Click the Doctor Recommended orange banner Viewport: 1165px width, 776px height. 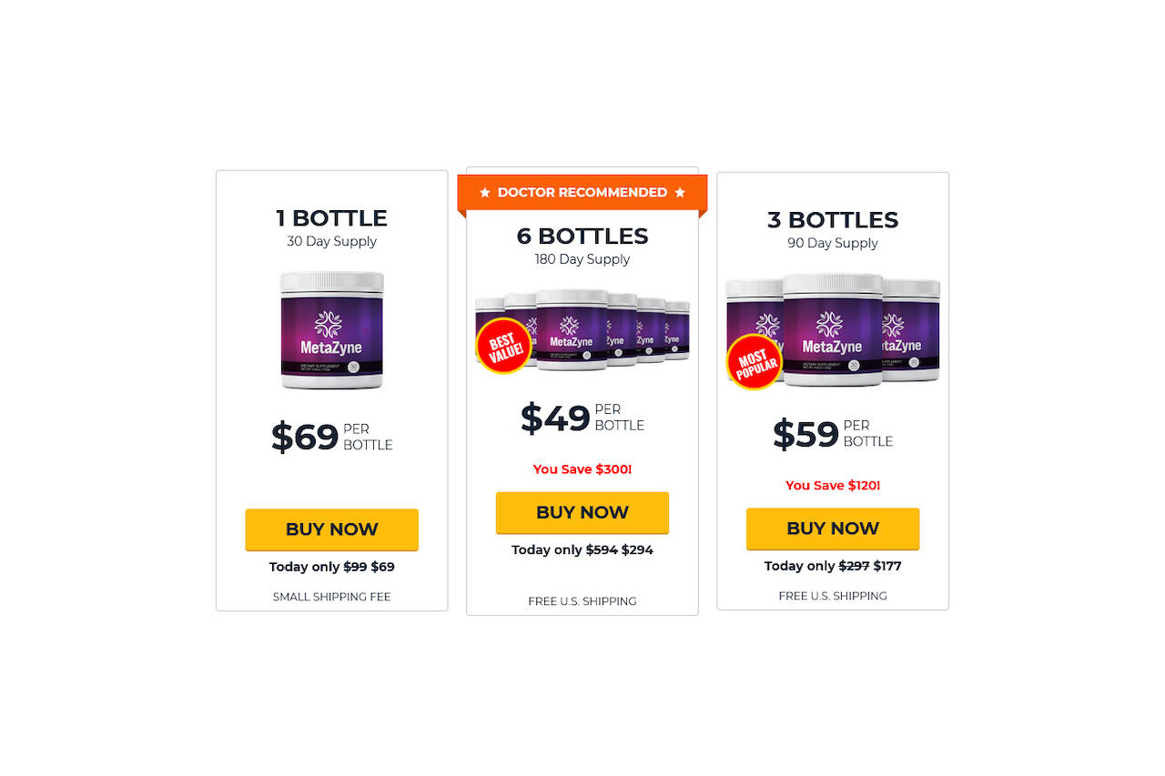click(582, 193)
